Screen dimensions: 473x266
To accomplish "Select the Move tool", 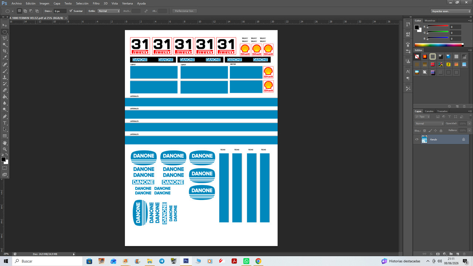I will click(x=5, y=25).
